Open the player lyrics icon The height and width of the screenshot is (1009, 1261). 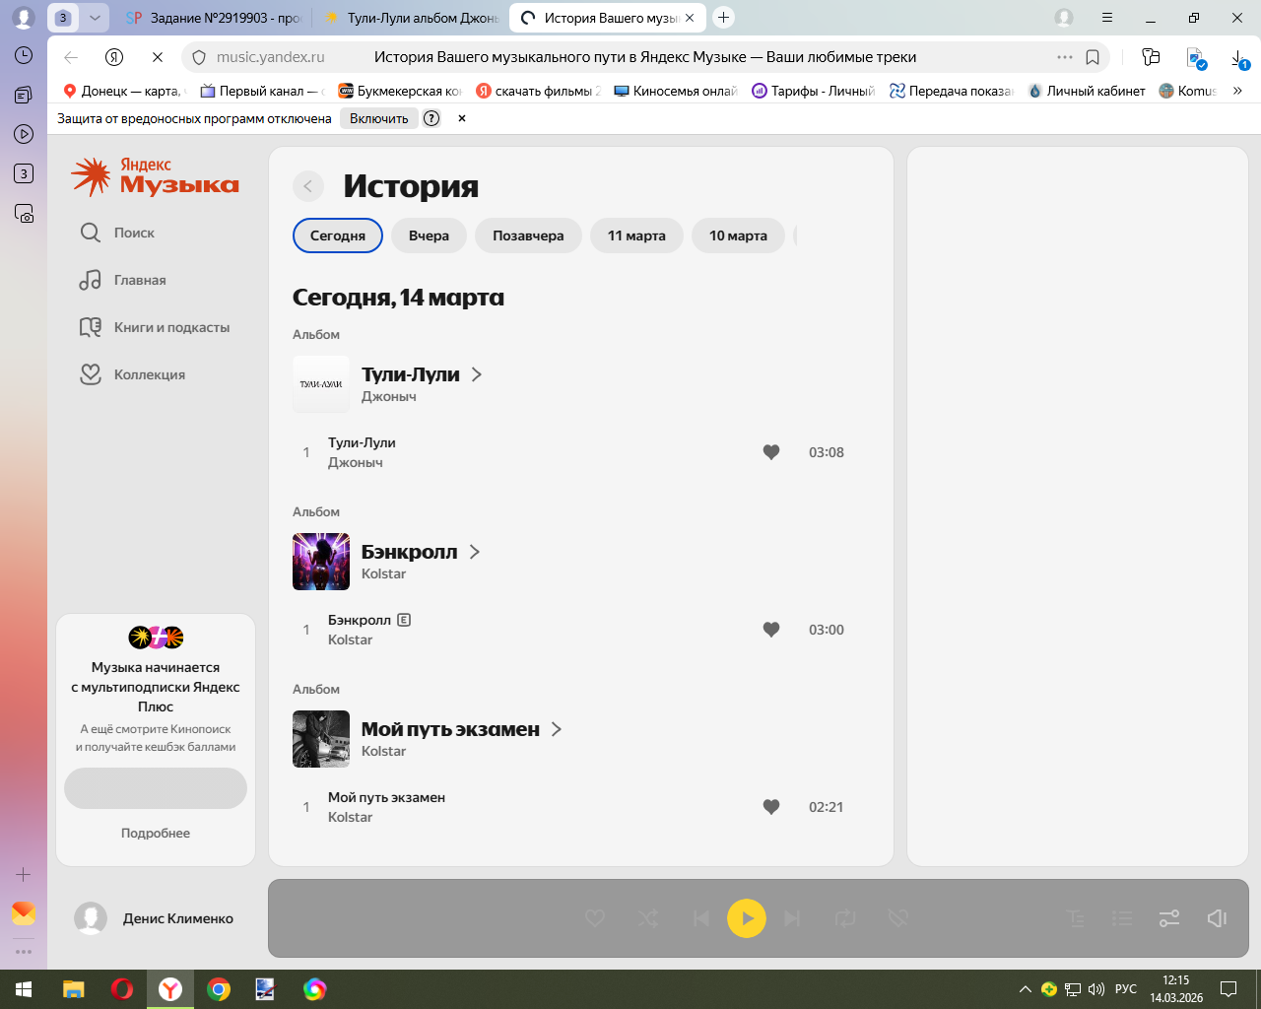[x=1076, y=918]
